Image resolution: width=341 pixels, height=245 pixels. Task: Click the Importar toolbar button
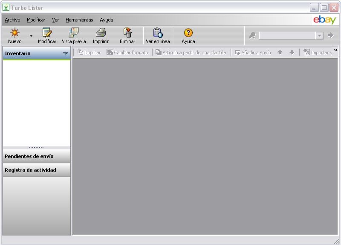[x=318, y=52]
